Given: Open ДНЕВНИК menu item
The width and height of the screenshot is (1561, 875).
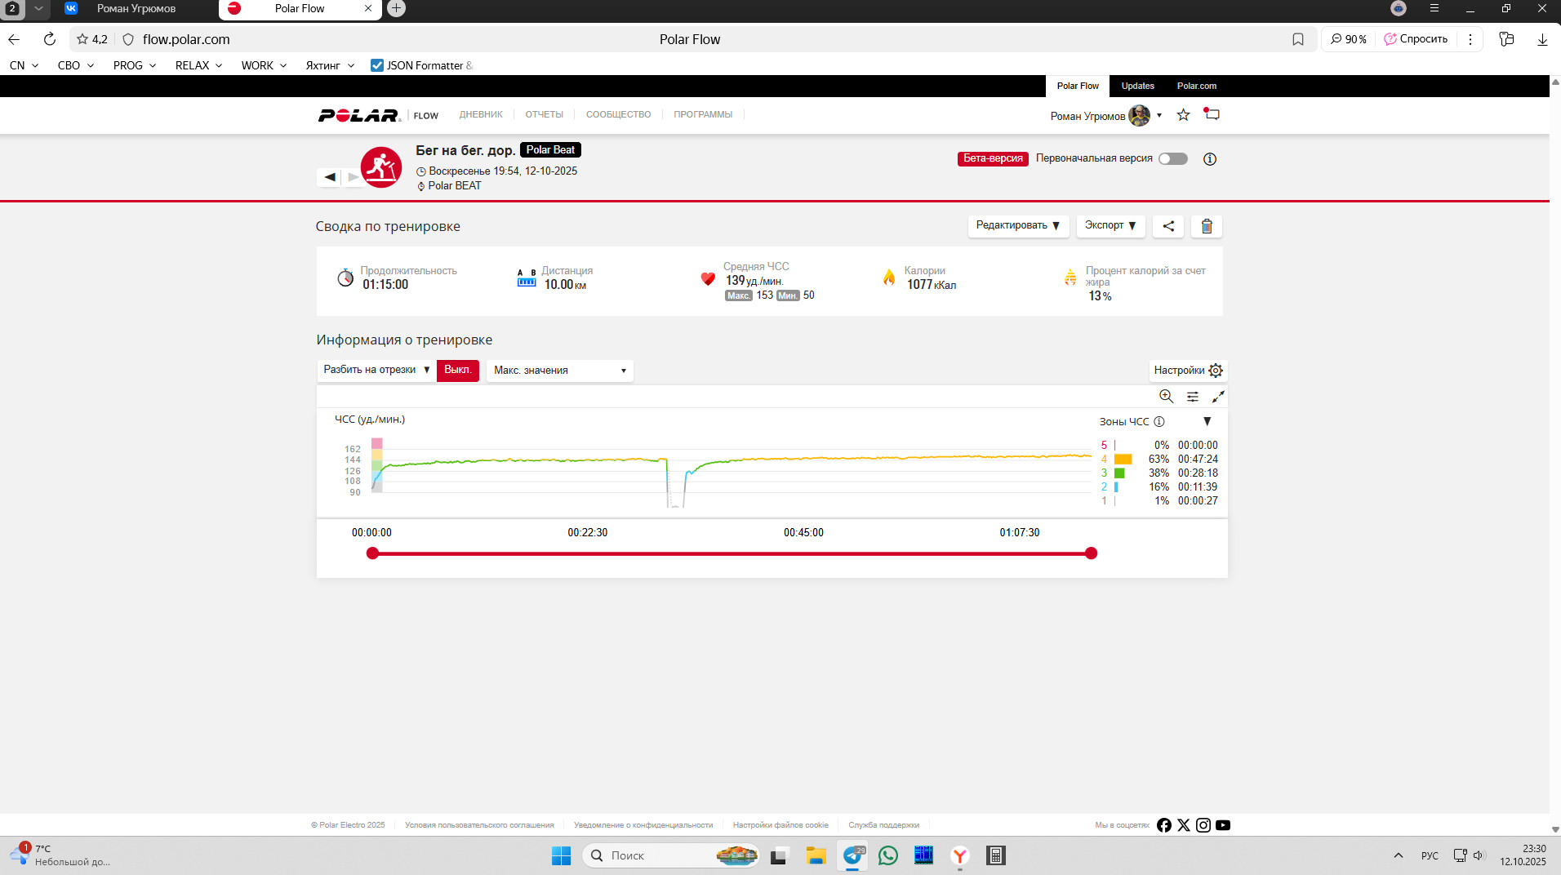Looking at the screenshot, I should [x=481, y=115].
